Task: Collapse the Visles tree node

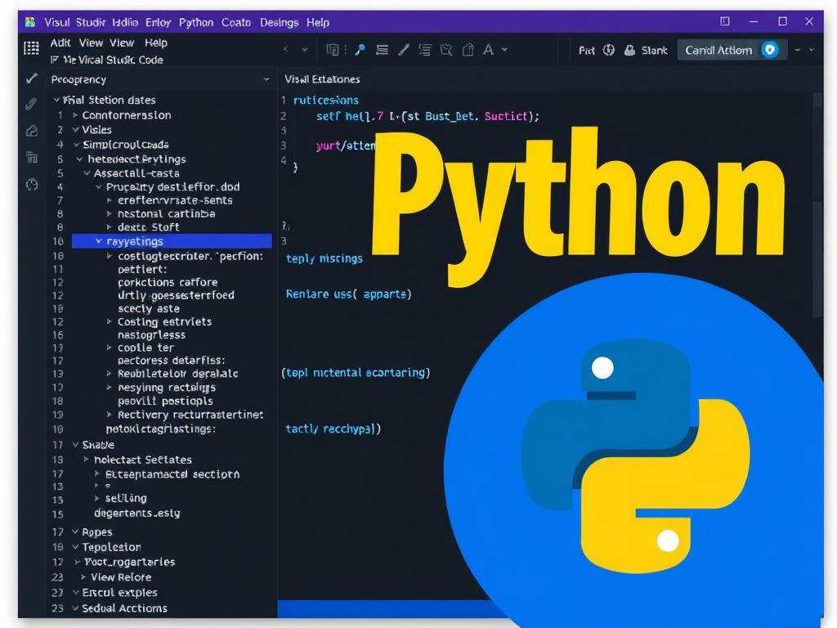Action: coord(75,130)
